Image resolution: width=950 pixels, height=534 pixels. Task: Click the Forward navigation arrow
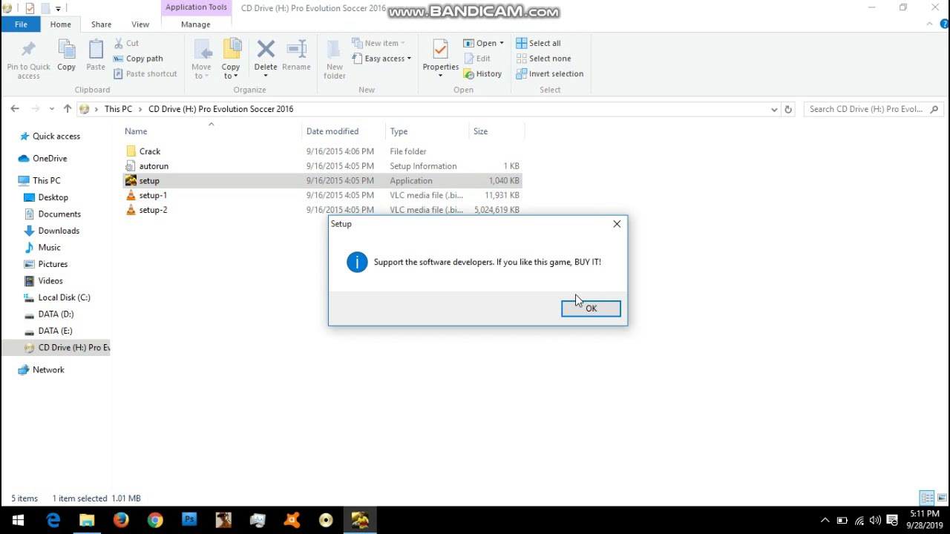coord(35,109)
